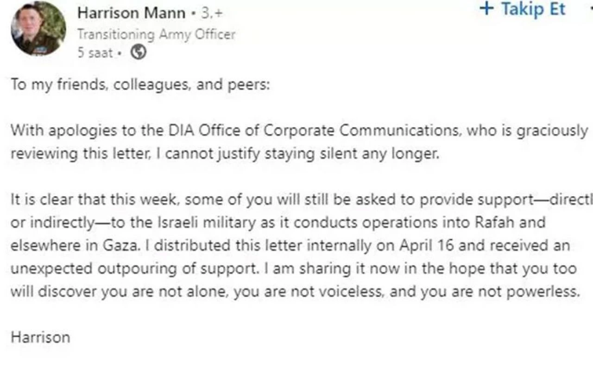The width and height of the screenshot is (593, 384).
Task: Click the Transitioning Army Officer headline
Action: click(x=156, y=34)
